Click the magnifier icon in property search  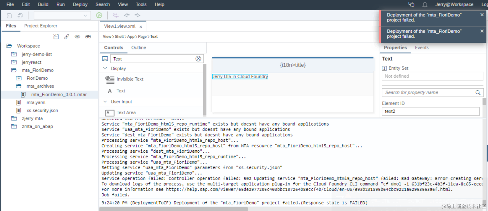[478, 93]
